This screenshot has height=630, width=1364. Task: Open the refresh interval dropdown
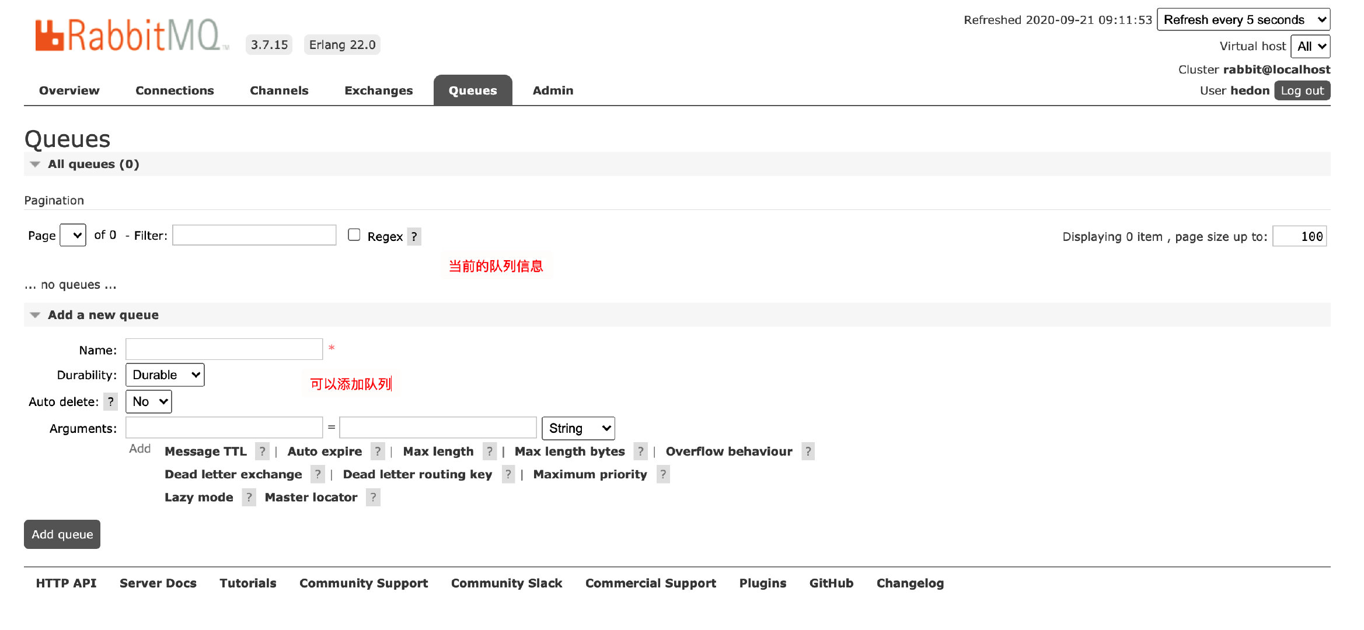tap(1243, 20)
